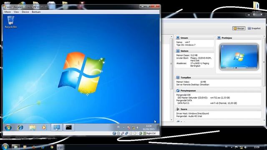Open Firefox from the host taskbar
Screen dimensions: 267x150
point(34,147)
